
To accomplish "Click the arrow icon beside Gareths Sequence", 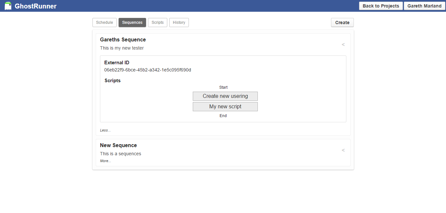I will [x=343, y=44].
